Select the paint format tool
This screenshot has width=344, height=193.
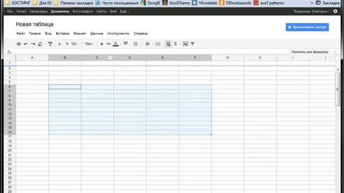pyautogui.click(x=50, y=44)
